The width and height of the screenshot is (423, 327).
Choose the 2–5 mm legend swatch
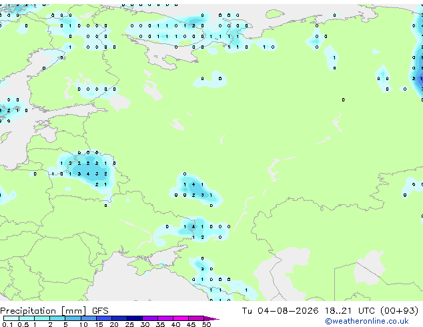[57, 318]
